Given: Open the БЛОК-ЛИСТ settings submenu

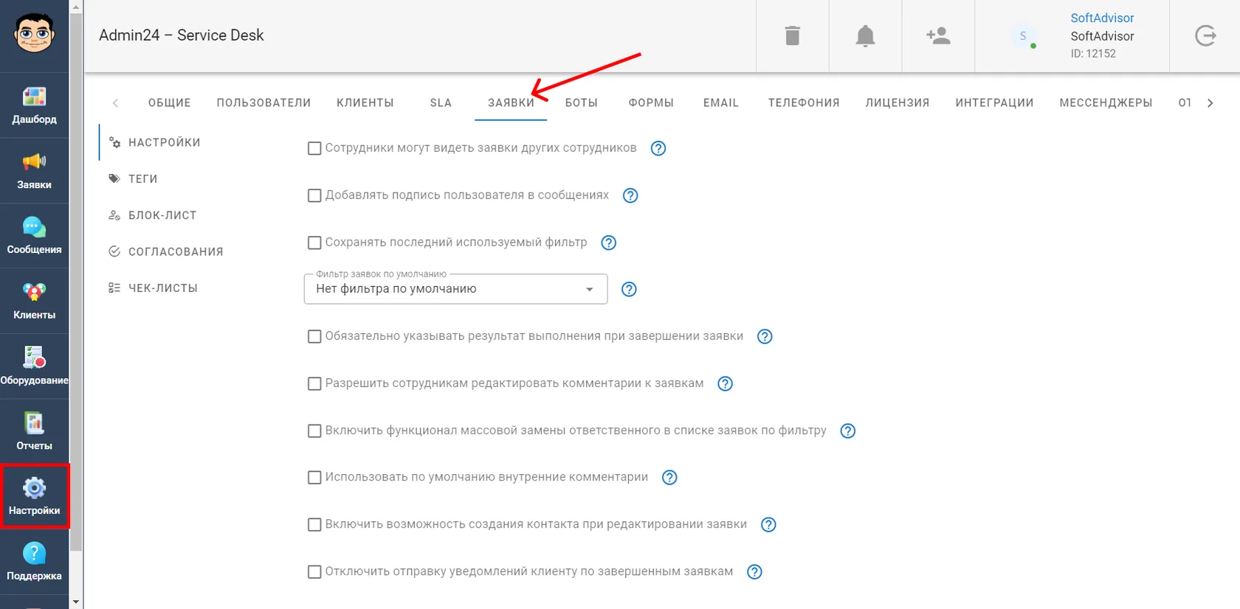Looking at the screenshot, I should pyautogui.click(x=162, y=215).
